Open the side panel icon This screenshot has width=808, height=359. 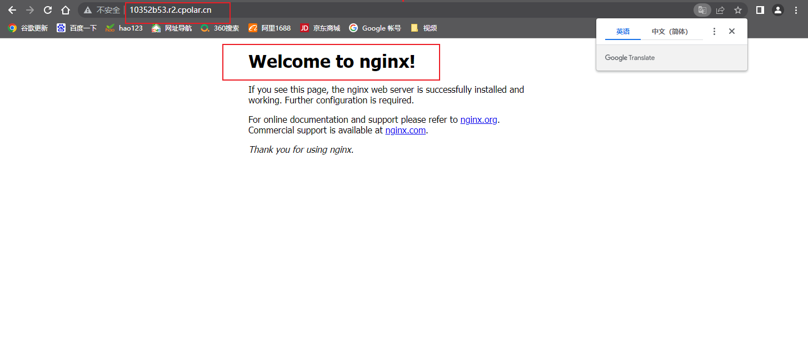(x=760, y=10)
